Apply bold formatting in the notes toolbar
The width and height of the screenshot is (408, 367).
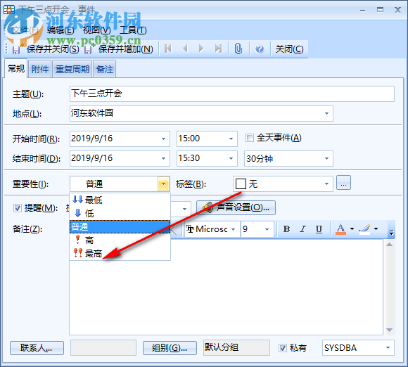coord(286,229)
